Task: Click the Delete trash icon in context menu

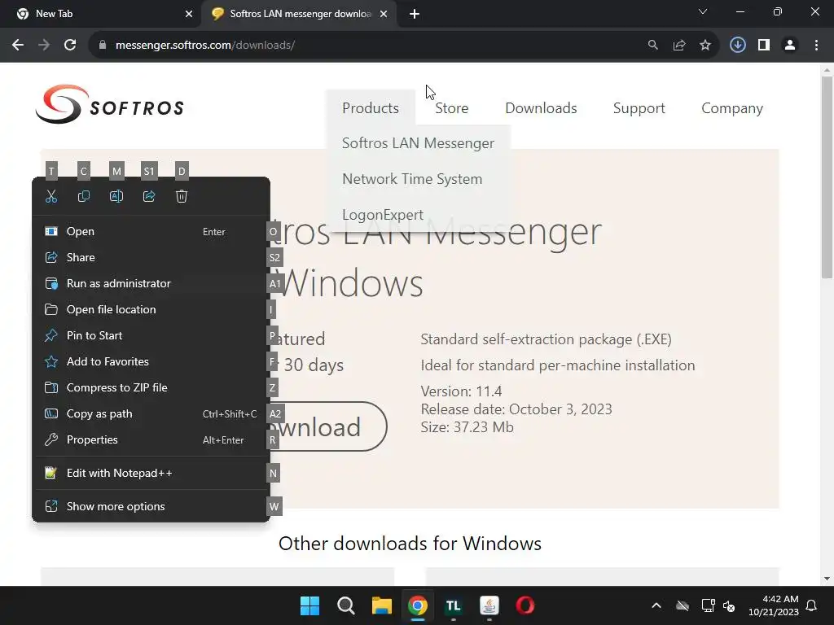Action: [x=182, y=197]
